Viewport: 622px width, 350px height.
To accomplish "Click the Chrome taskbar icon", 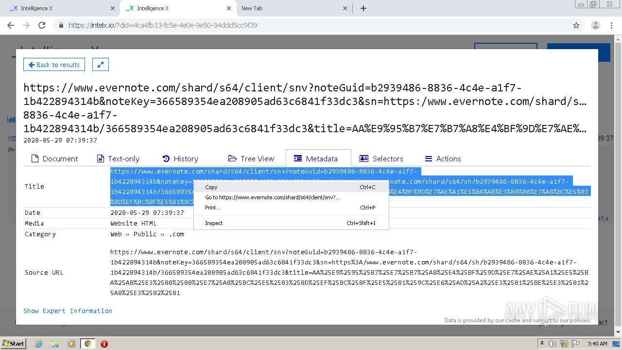I will point(87,344).
